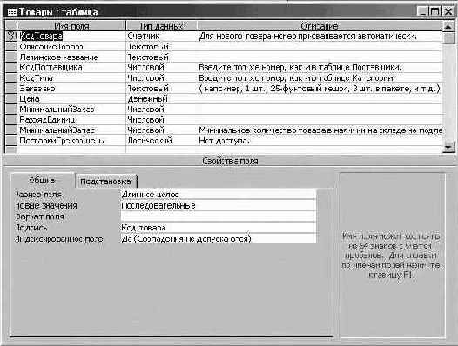Click the table icon in the title bar
The width and height of the screenshot is (458, 346).
(11, 11)
